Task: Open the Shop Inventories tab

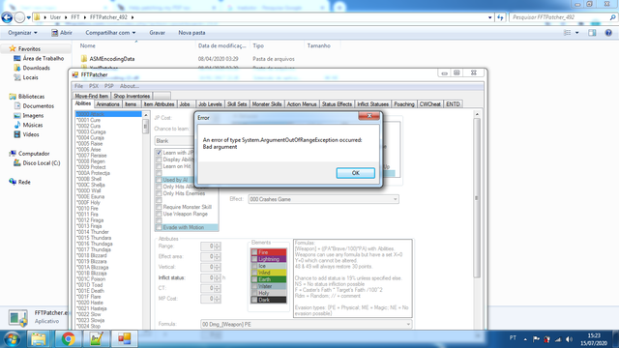Action: (x=132, y=96)
